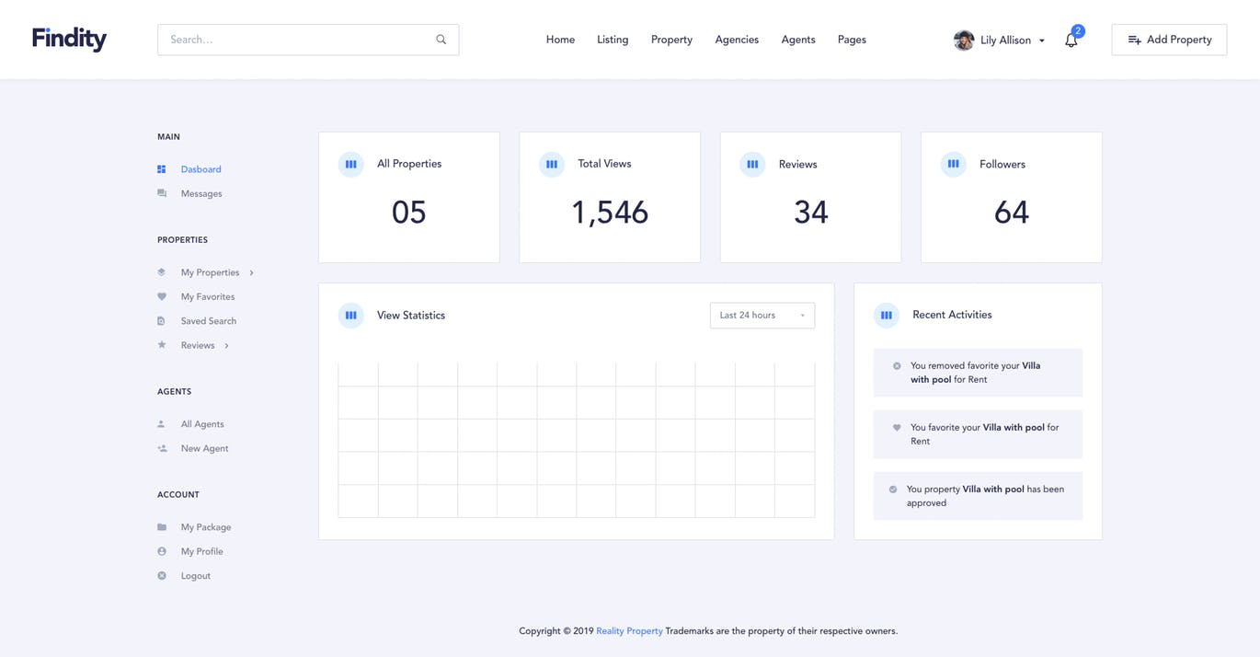Expand the Reviews chevron
This screenshot has width=1260, height=657.
(226, 345)
